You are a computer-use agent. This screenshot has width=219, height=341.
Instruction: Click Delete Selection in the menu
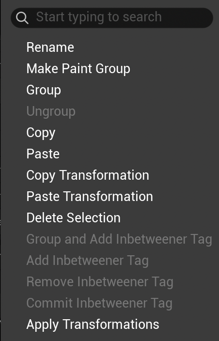(74, 217)
